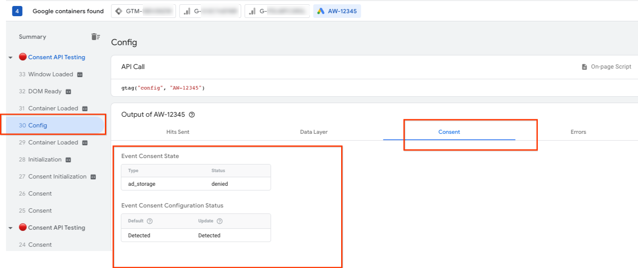The width and height of the screenshot is (638, 268).
Task: Select event 29 Container Loaded
Action: [x=53, y=142]
